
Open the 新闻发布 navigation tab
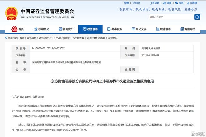[66, 29]
